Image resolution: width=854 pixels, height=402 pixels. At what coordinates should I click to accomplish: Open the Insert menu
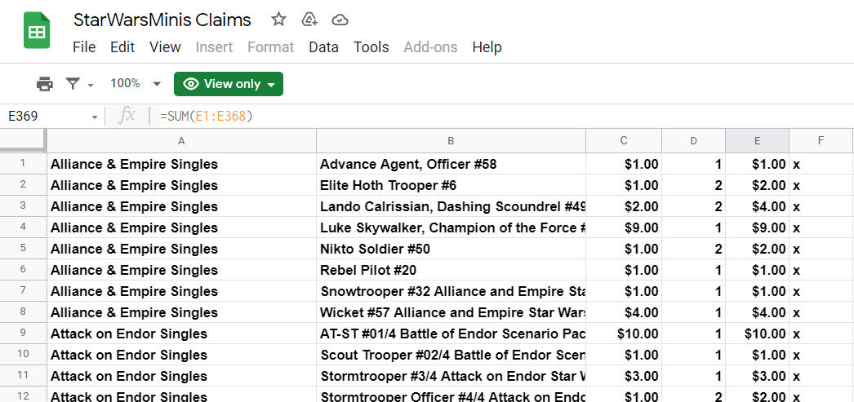[214, 47]
